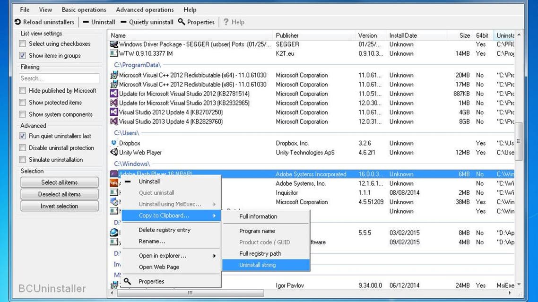Sort by the Publisher column header
Viewport: 538px width, 302px height.
(314, 35)
